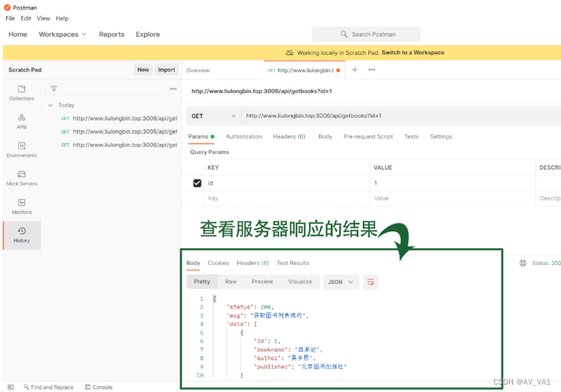The width and height of the screenshot is (561, 392).
Task: Open the second GET history entry under Today
Action: pos(119,132)
